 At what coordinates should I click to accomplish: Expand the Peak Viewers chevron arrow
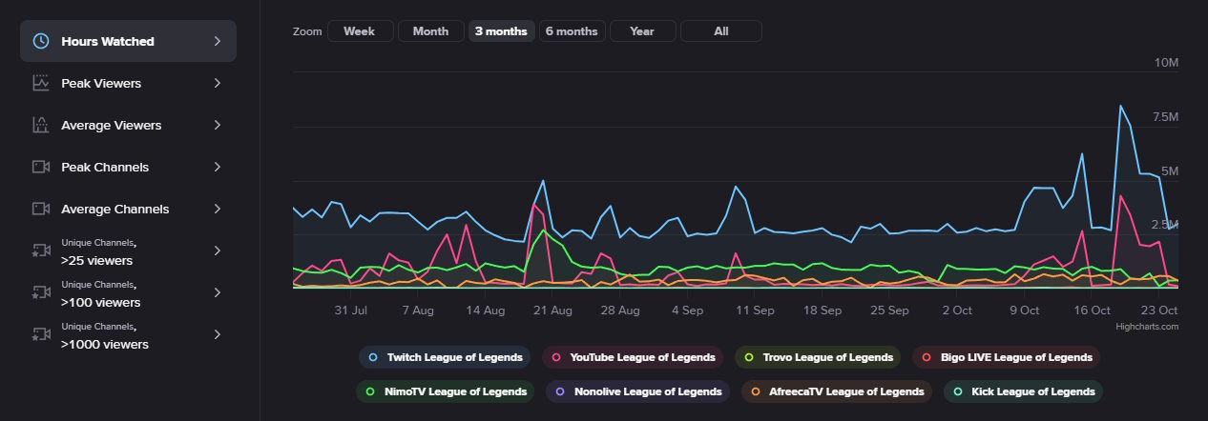pyautogui.click(x=218, y=83)
